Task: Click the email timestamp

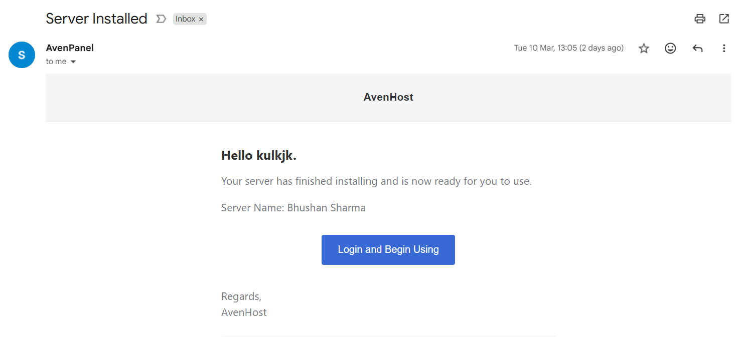Action: pos(568,48)
